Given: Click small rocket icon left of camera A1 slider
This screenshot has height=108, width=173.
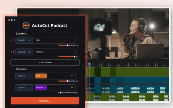Looking at the screenshot, I should pos(59,81).
